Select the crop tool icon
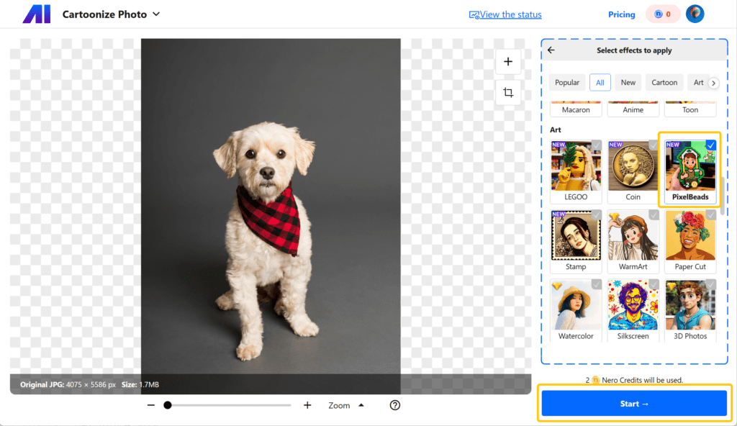 coord(508,92)
